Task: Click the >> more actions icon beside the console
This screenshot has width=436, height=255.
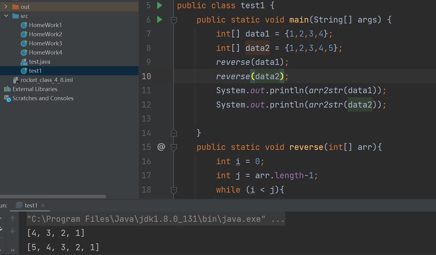Action: coord(13,250)
